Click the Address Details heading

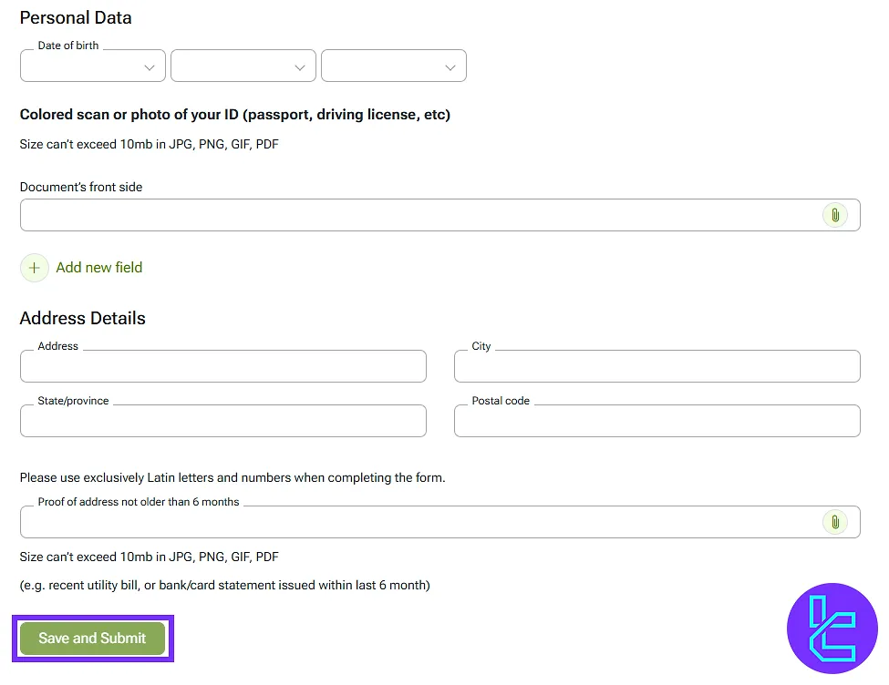click(x=83, y=318)
